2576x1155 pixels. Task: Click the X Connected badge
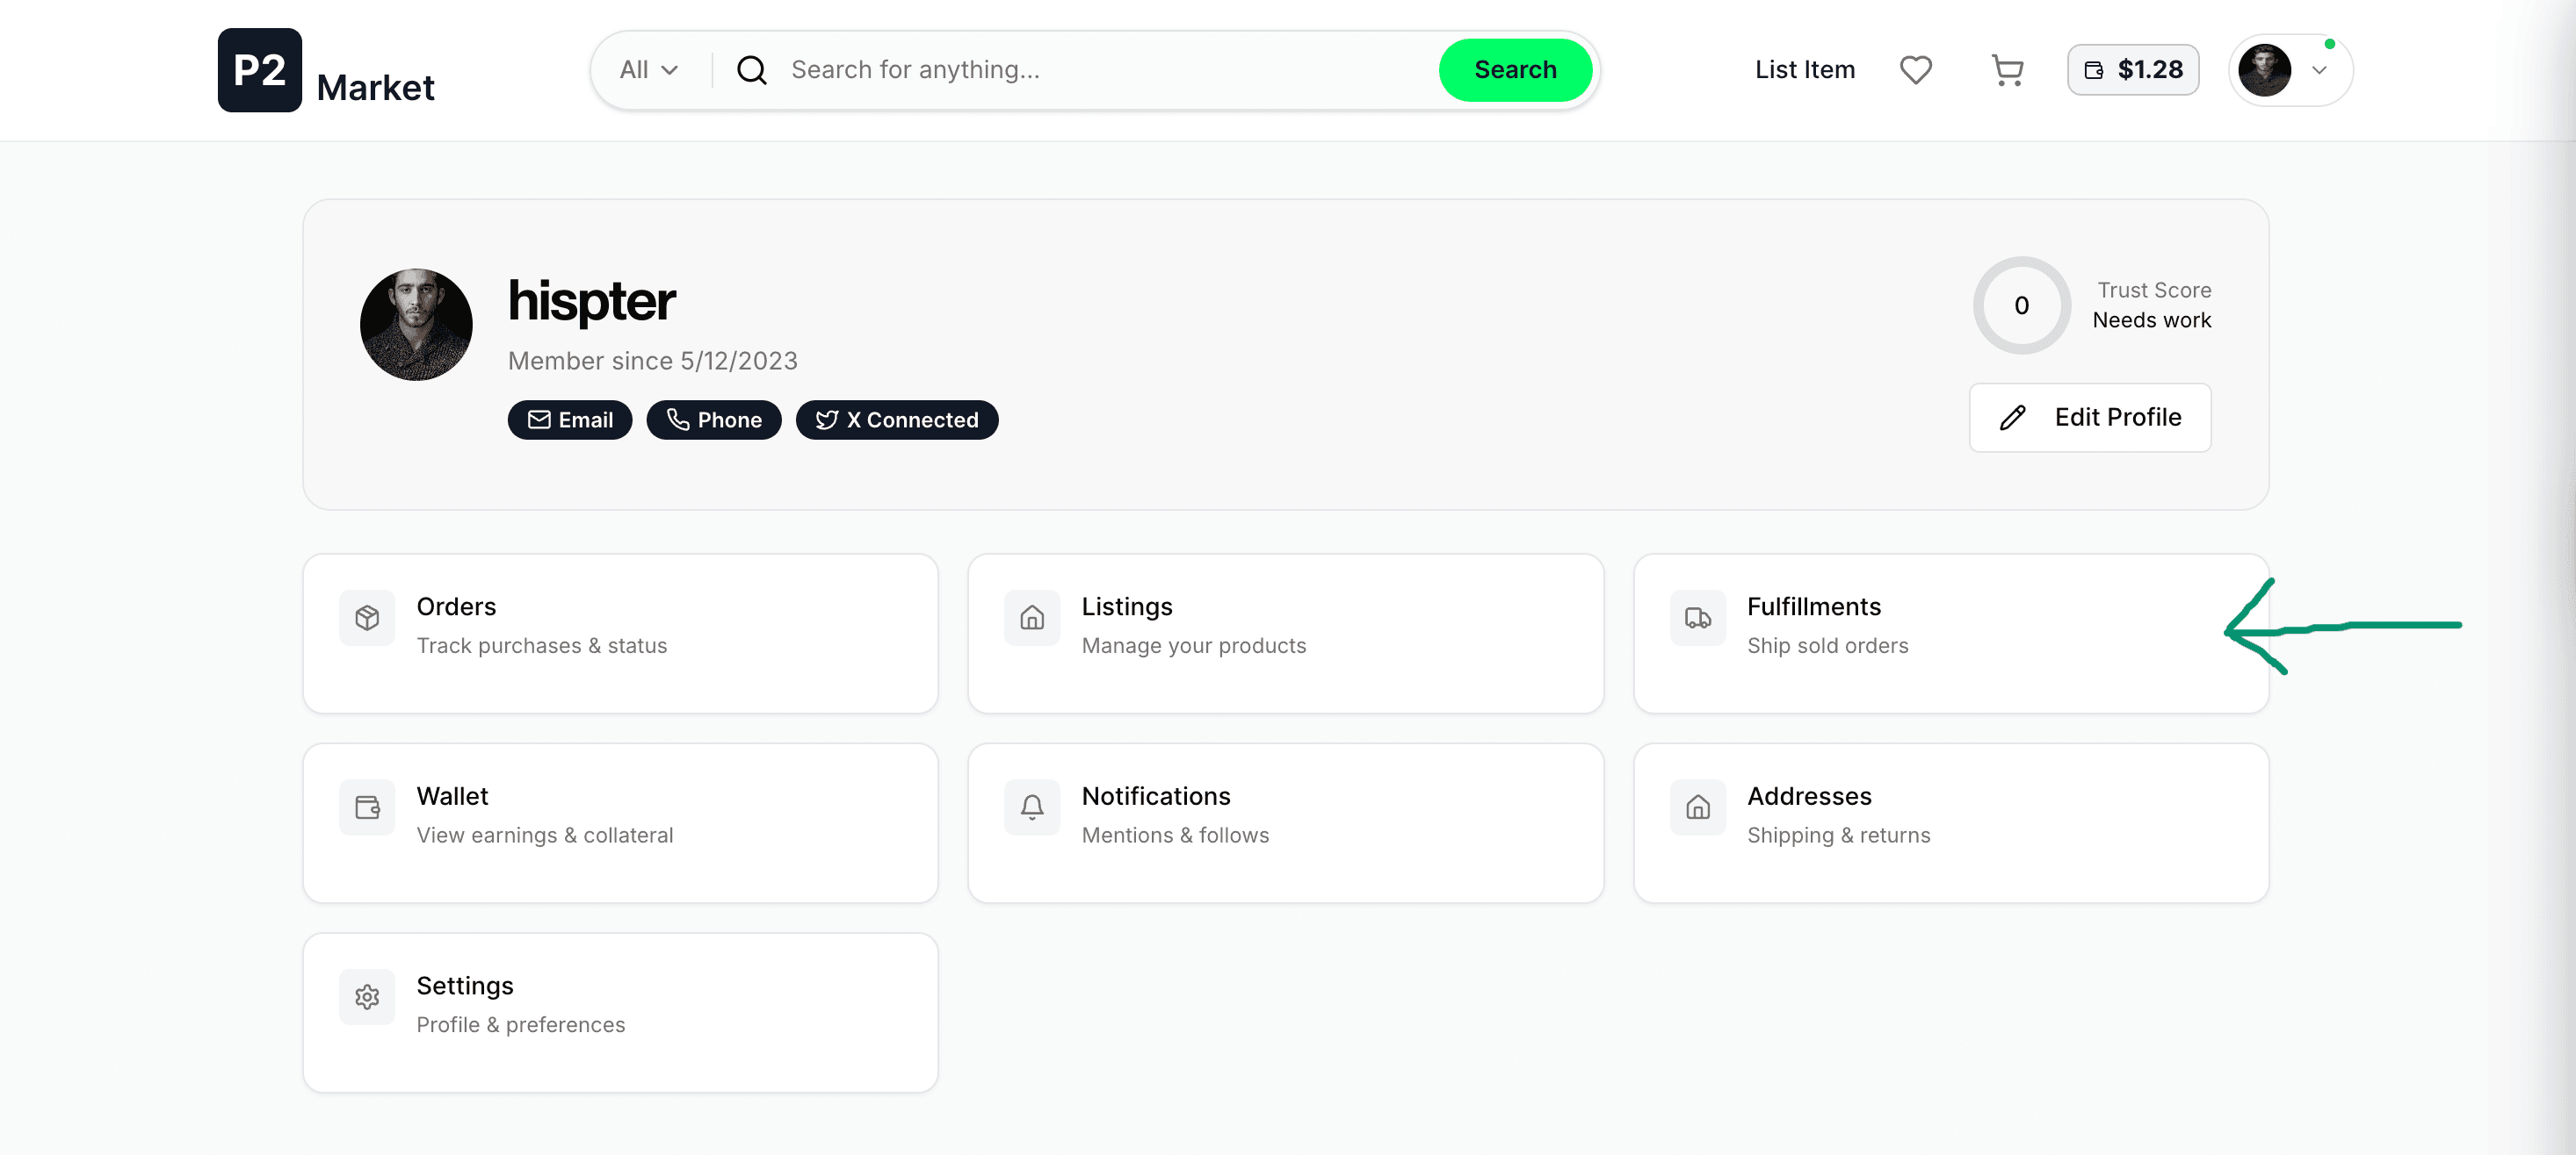[x=896, y=420]
